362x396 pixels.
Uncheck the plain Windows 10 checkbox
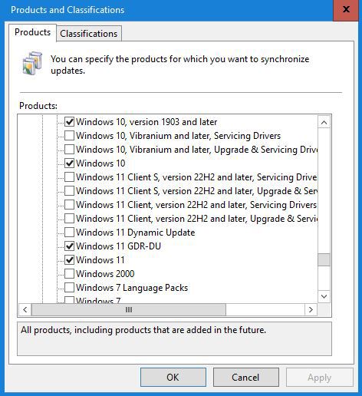69,163
